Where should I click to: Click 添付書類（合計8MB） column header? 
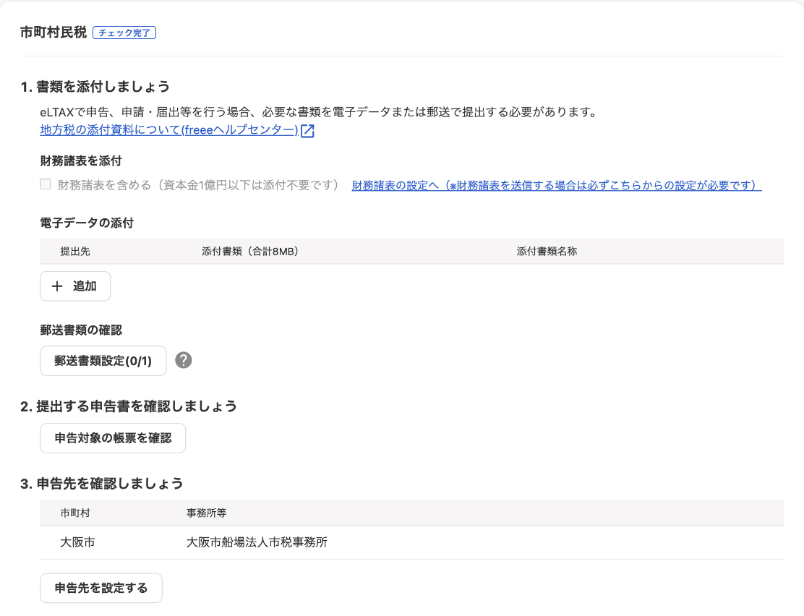[x=250, y=252]
